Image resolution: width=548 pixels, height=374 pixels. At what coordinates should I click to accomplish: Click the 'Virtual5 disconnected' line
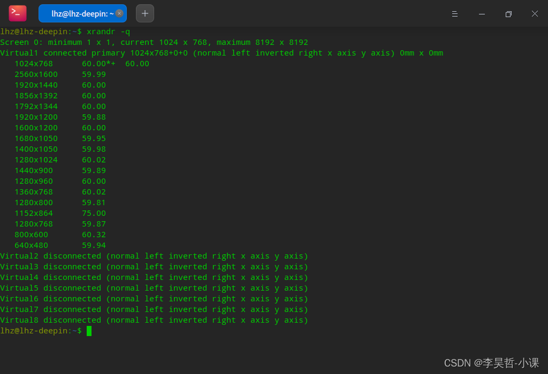(x=154, y=288)
